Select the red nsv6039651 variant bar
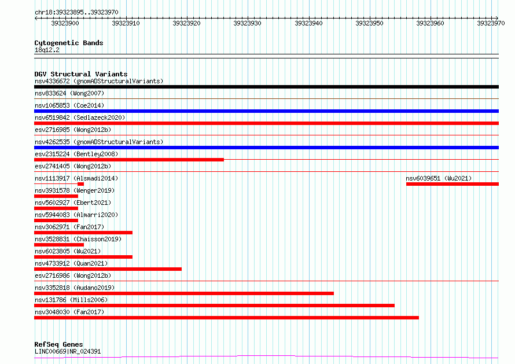 click(453, 184)
